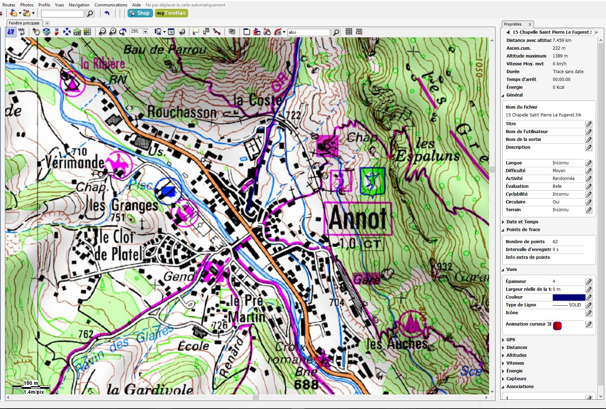Click the zoom out magnifier icon
The width and height of the screenshot is (606, 409).
click(102, 32)
